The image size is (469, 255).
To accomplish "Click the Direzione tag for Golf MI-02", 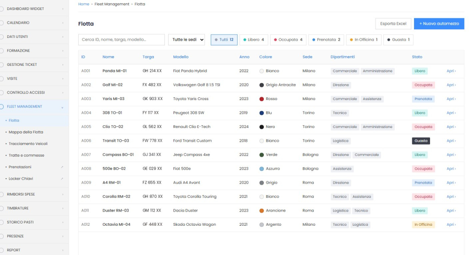I will [x=341, y=85].
